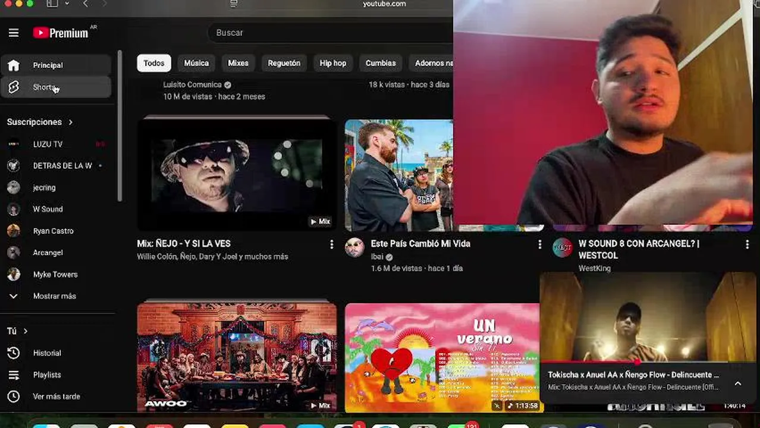Select the Mixes filter chip
Screen dimensions: 760x428
(x=238, y=63)
